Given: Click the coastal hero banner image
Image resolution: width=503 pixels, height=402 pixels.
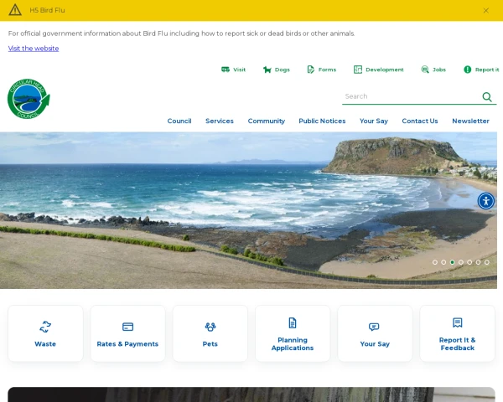Looking at the screenshot, I should (x=248, y=210).
